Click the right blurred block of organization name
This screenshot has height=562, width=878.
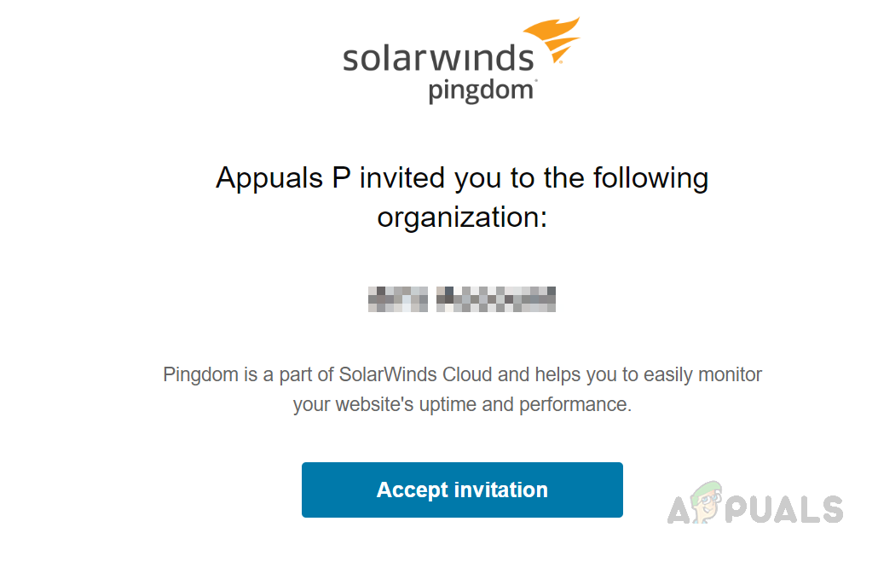point(496,299)
